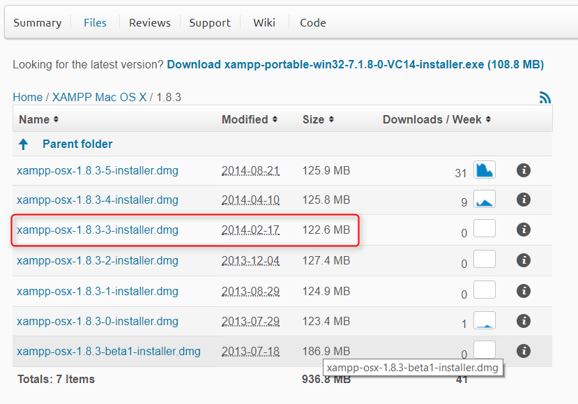Screen dimensions: 578x404
Task: Click the weekly downloads count 9
Action: pos(464,202)
